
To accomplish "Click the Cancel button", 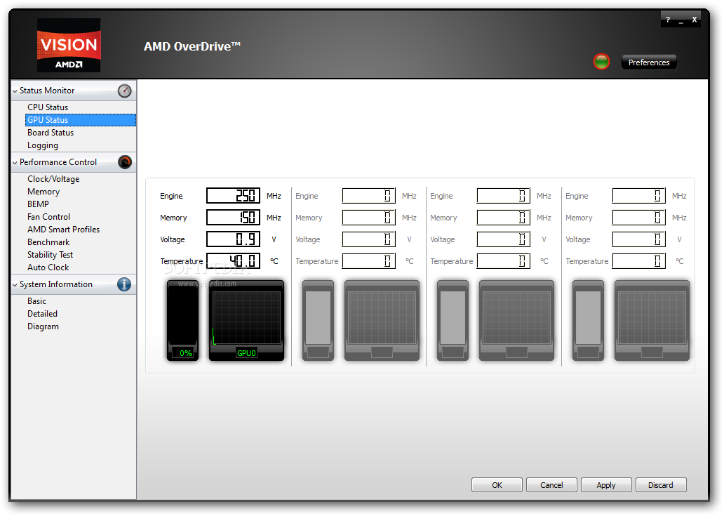I will coord(551,485).
